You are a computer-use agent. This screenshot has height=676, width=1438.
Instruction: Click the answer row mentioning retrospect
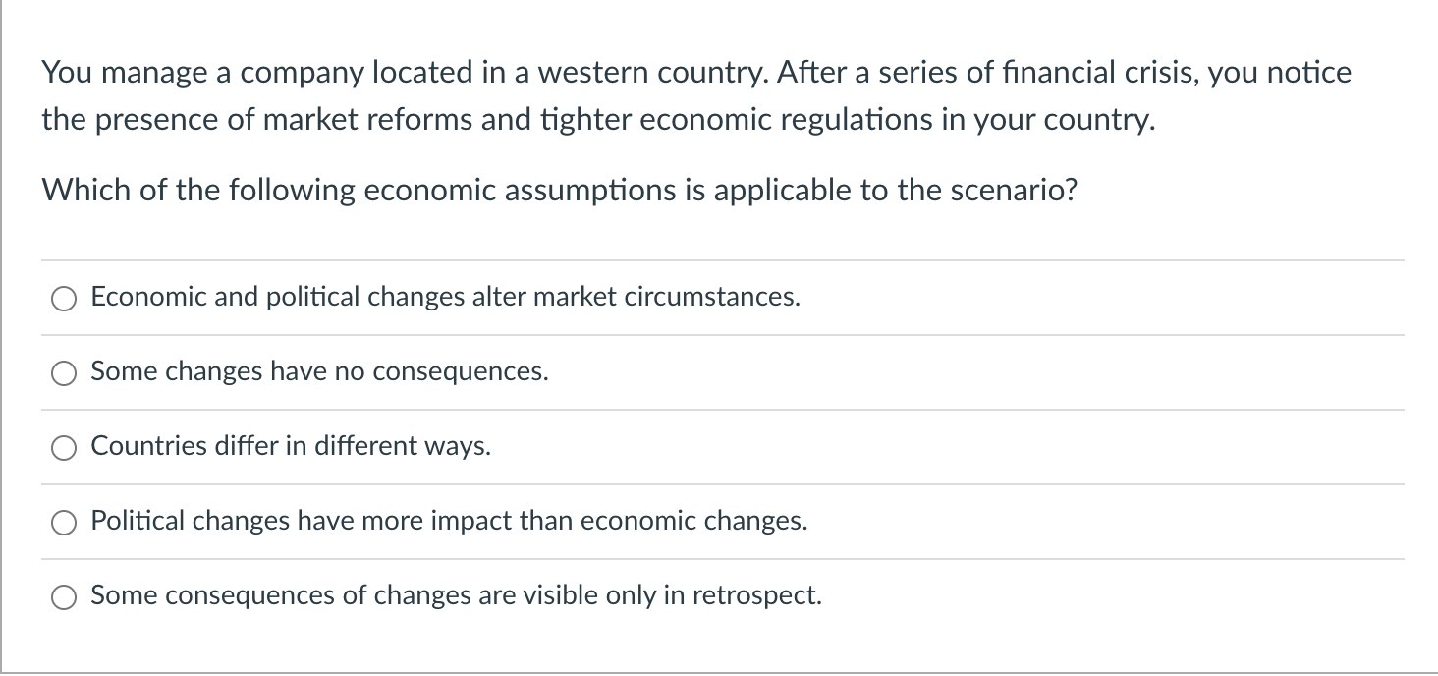[455, 596]
